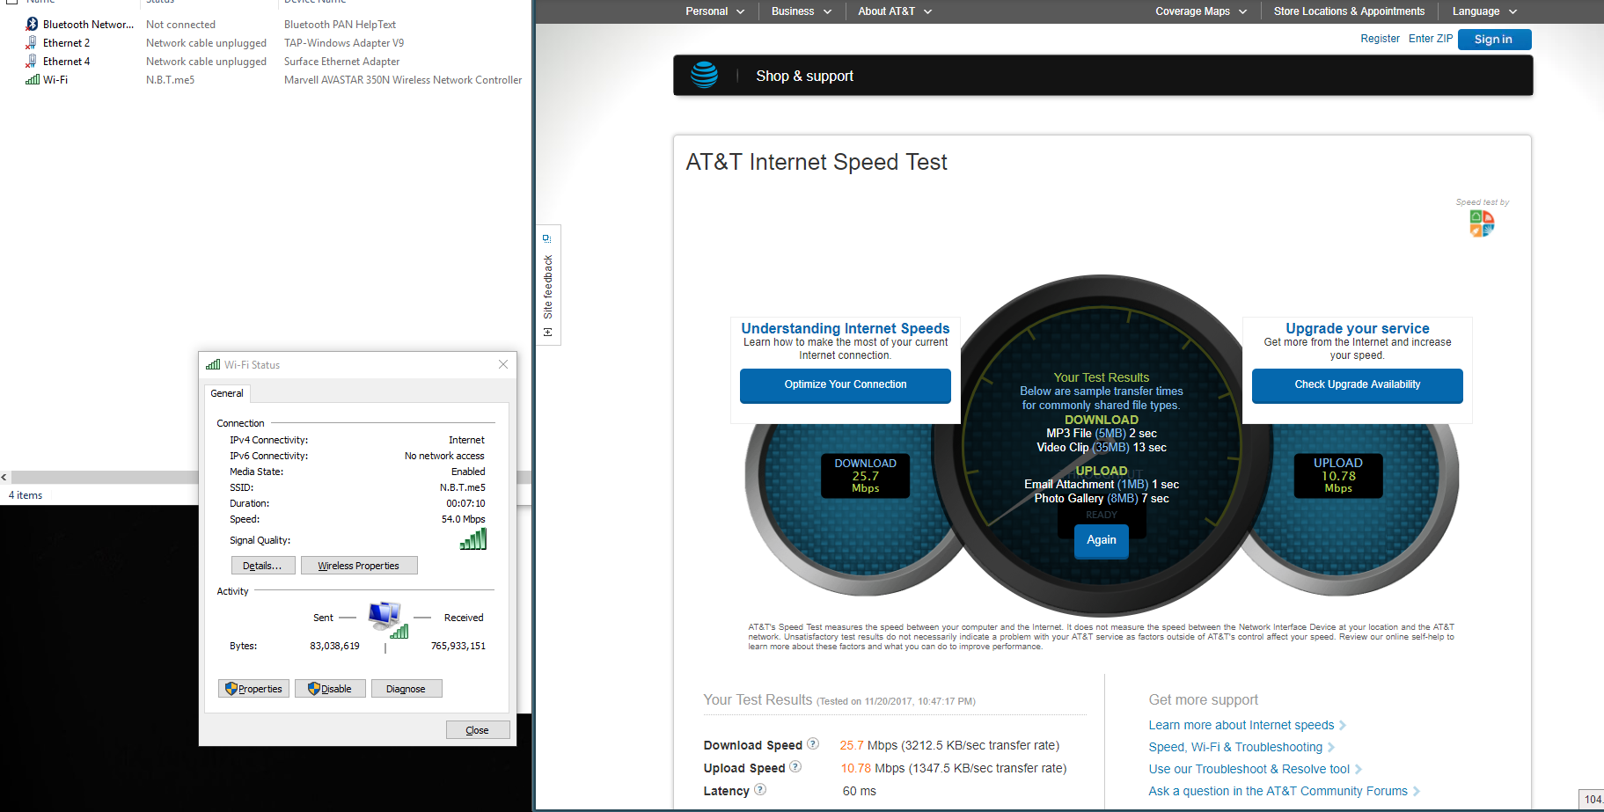
Task: Click the AT&T globe logo
Action: pos(704,76)
